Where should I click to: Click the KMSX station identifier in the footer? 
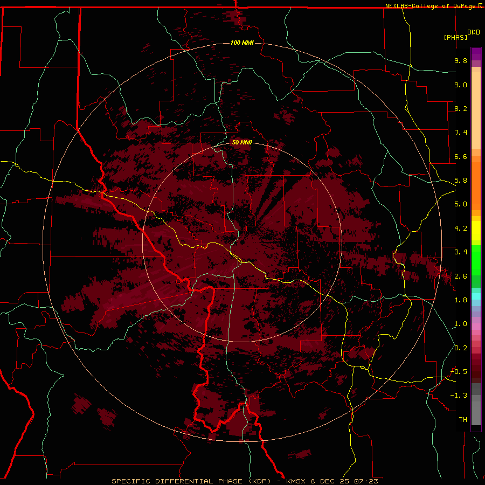click(x=297, y=481)
